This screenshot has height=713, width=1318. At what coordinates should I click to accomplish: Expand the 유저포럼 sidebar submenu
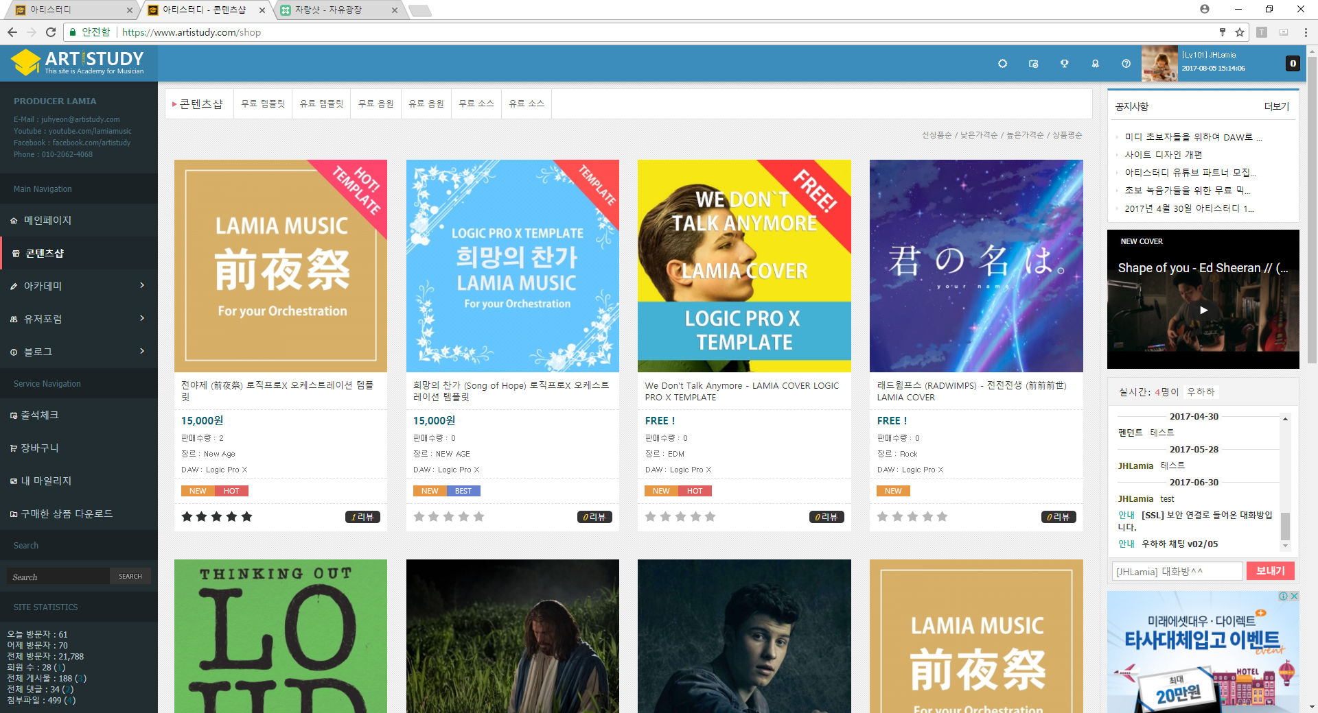click(142, 318)
